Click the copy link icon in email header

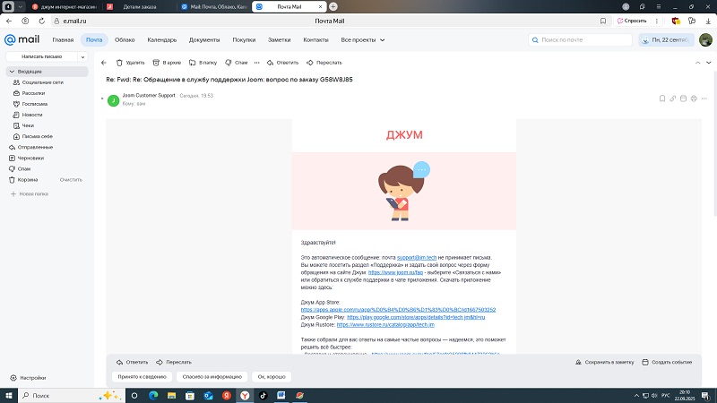(672, 98)
